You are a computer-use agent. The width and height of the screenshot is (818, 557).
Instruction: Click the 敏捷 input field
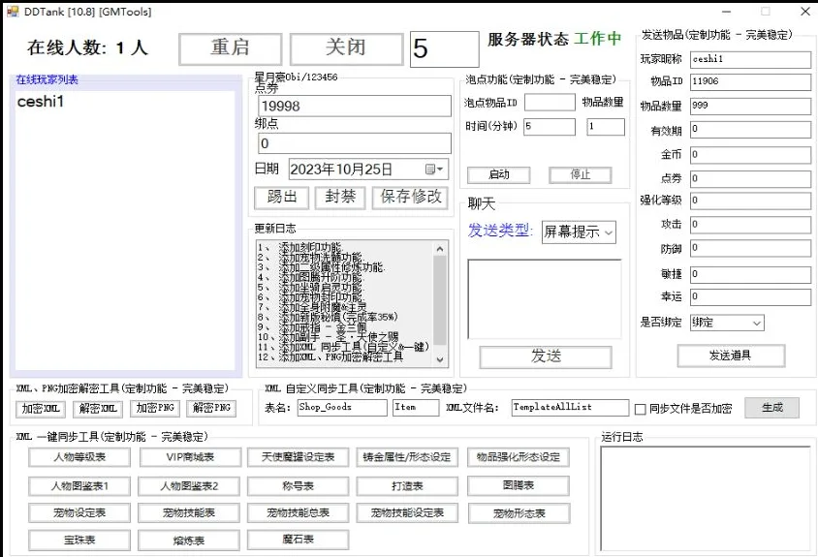tap(750, 274)
